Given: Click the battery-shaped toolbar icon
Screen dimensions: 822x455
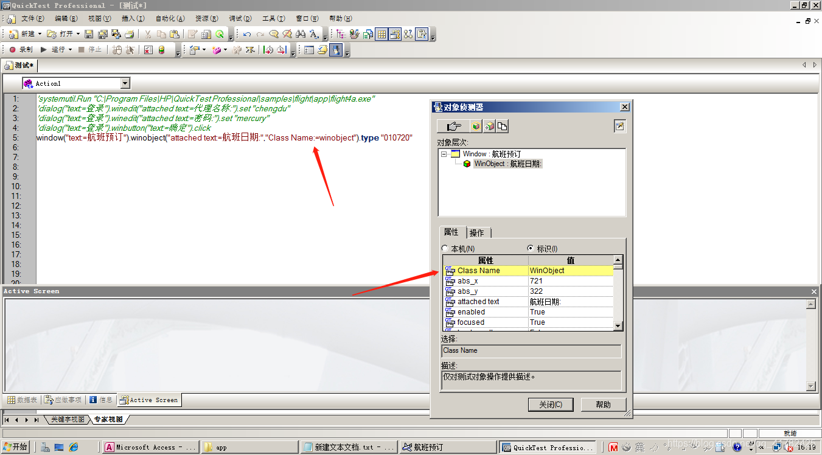Looking at the screenshot, I should point(161,50).
